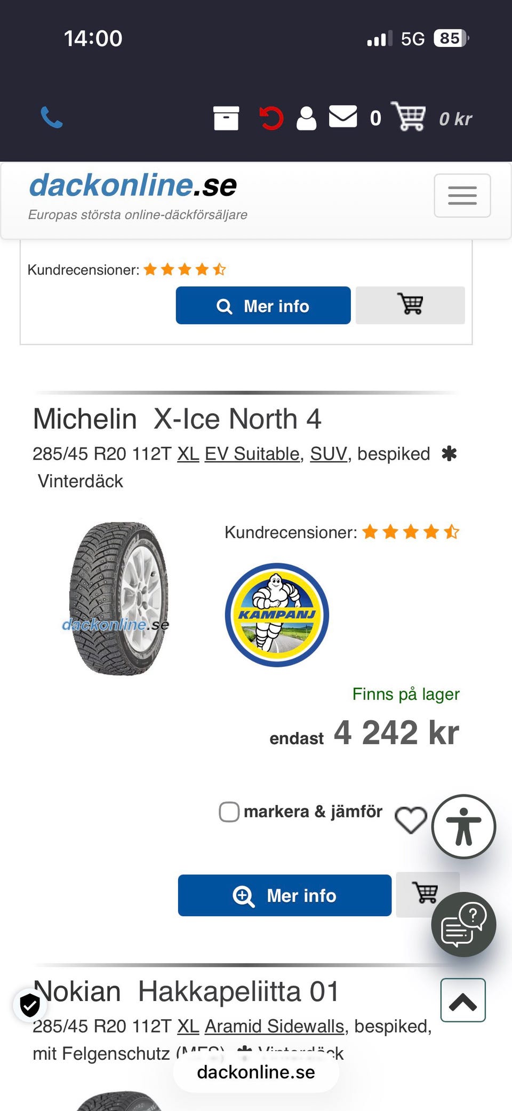This screenshot has width=512, height=1111.
Task: Click Mer info for Michelin X-Ice North 4
Action: click(285, 895)
